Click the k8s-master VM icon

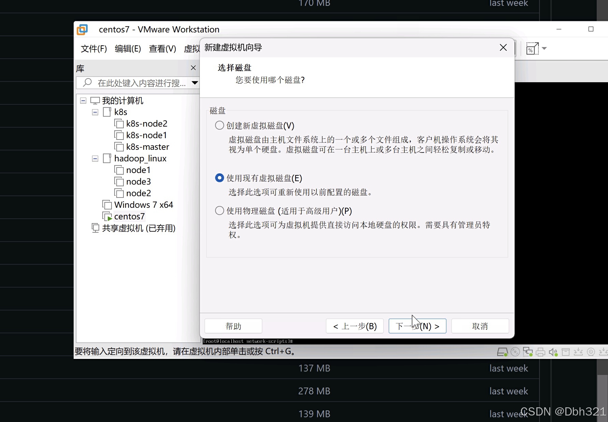(x=119, y=147)
